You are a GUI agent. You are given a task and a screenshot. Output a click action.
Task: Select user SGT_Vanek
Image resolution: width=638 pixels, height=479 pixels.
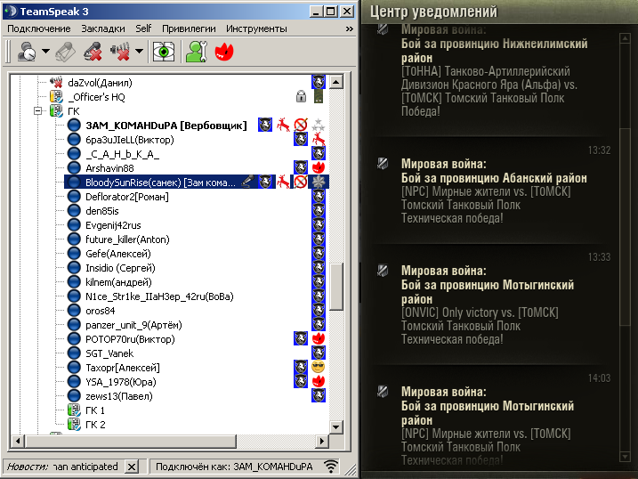(x=109, y=353)
